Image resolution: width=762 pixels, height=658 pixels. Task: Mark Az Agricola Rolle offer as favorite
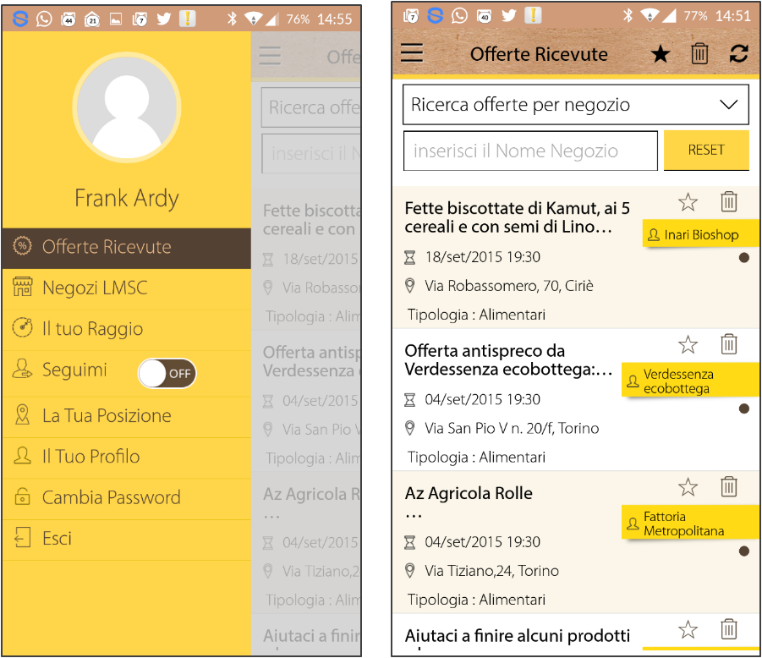(688, 486)
